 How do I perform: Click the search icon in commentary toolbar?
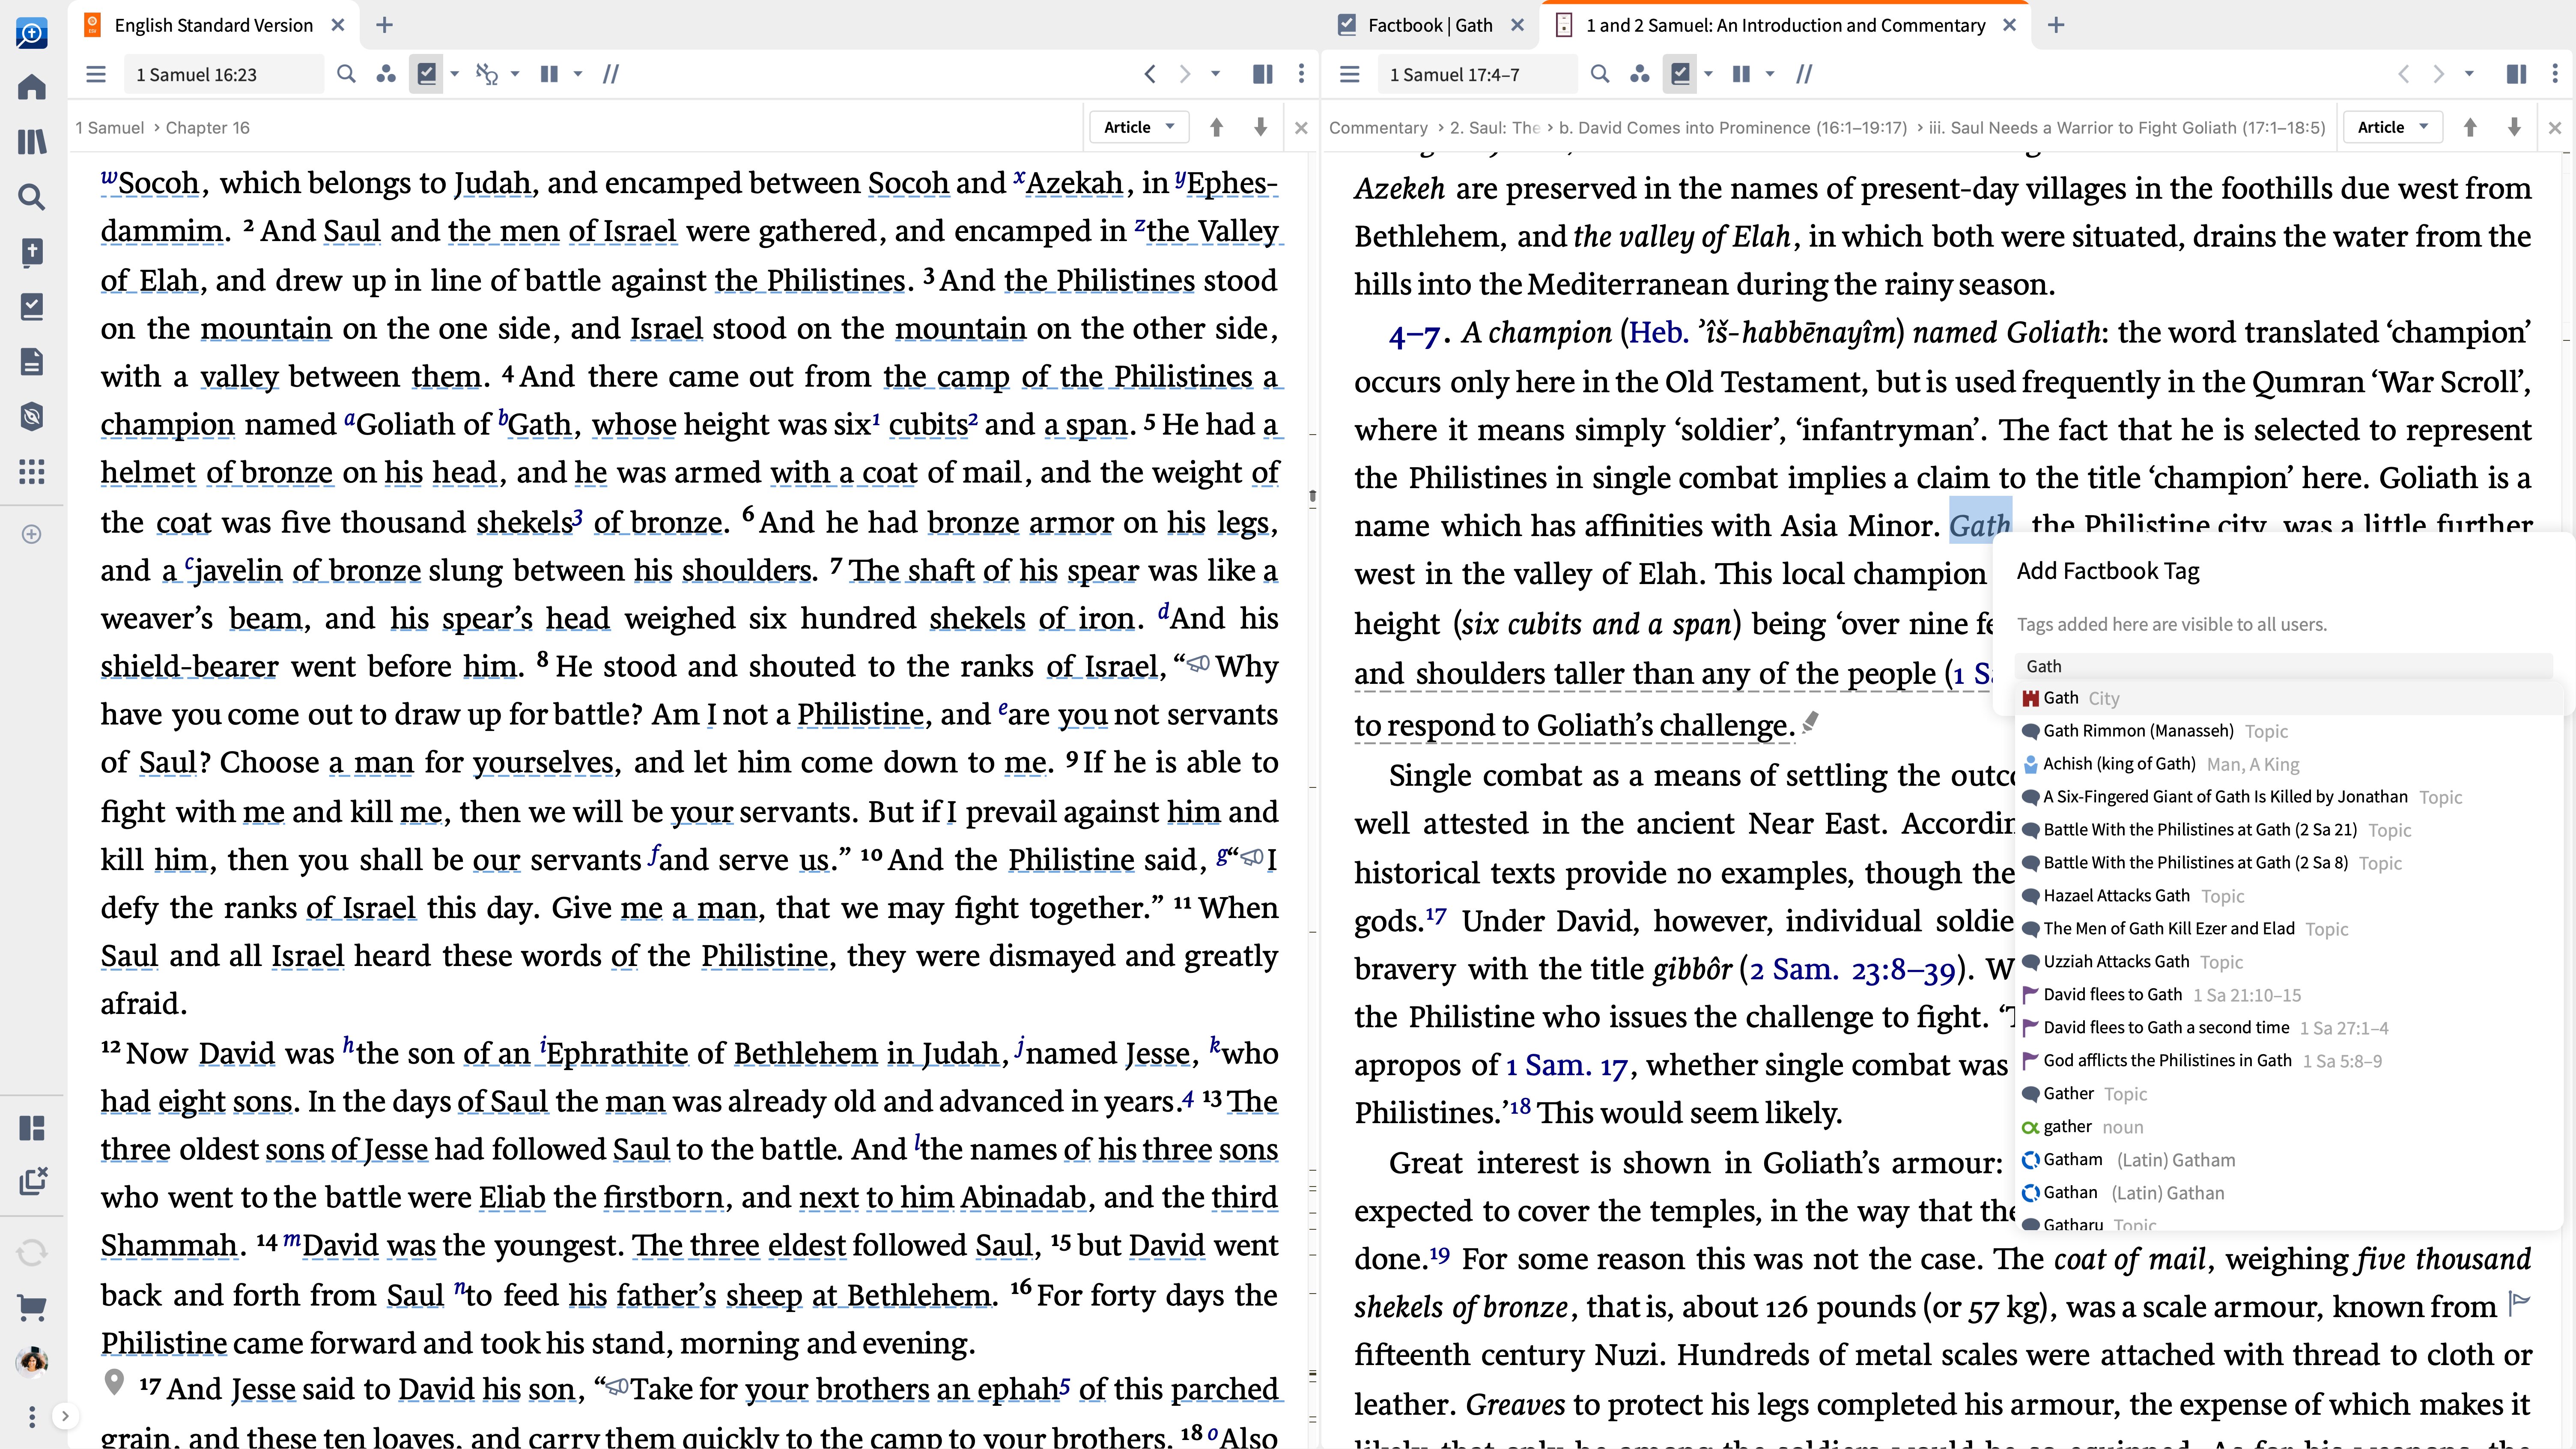(x=1600, y=74)
